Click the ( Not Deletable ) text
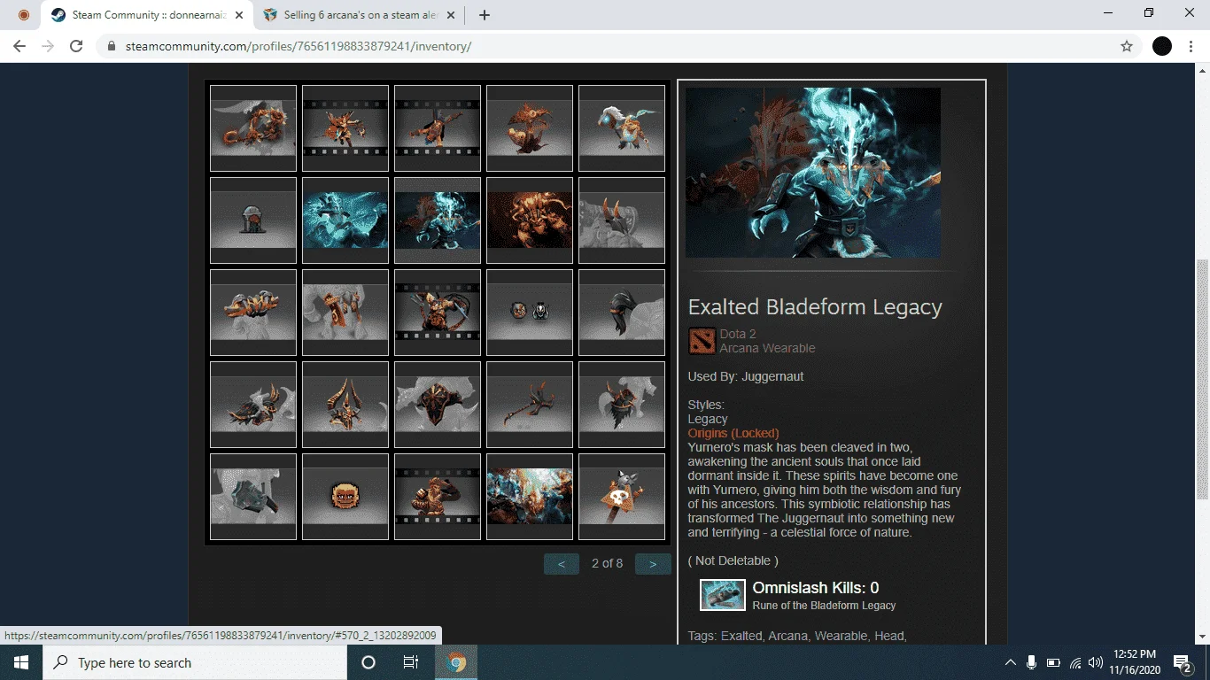 (733, 560)
